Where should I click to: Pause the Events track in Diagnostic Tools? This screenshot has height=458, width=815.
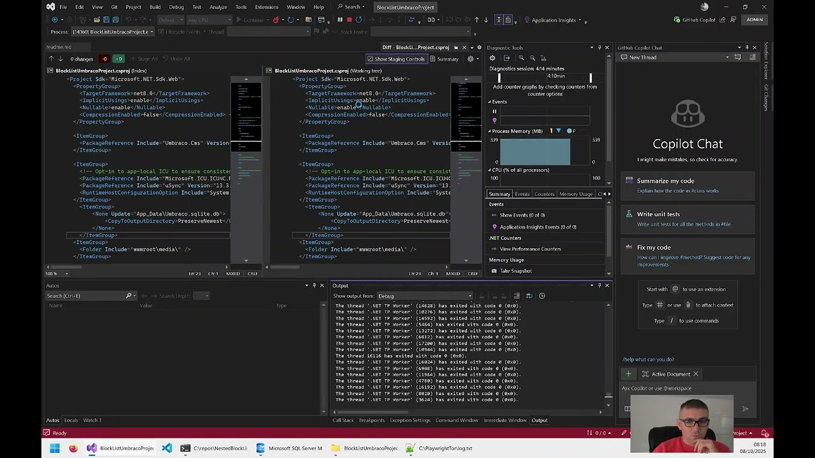click(x=494, y=112)
